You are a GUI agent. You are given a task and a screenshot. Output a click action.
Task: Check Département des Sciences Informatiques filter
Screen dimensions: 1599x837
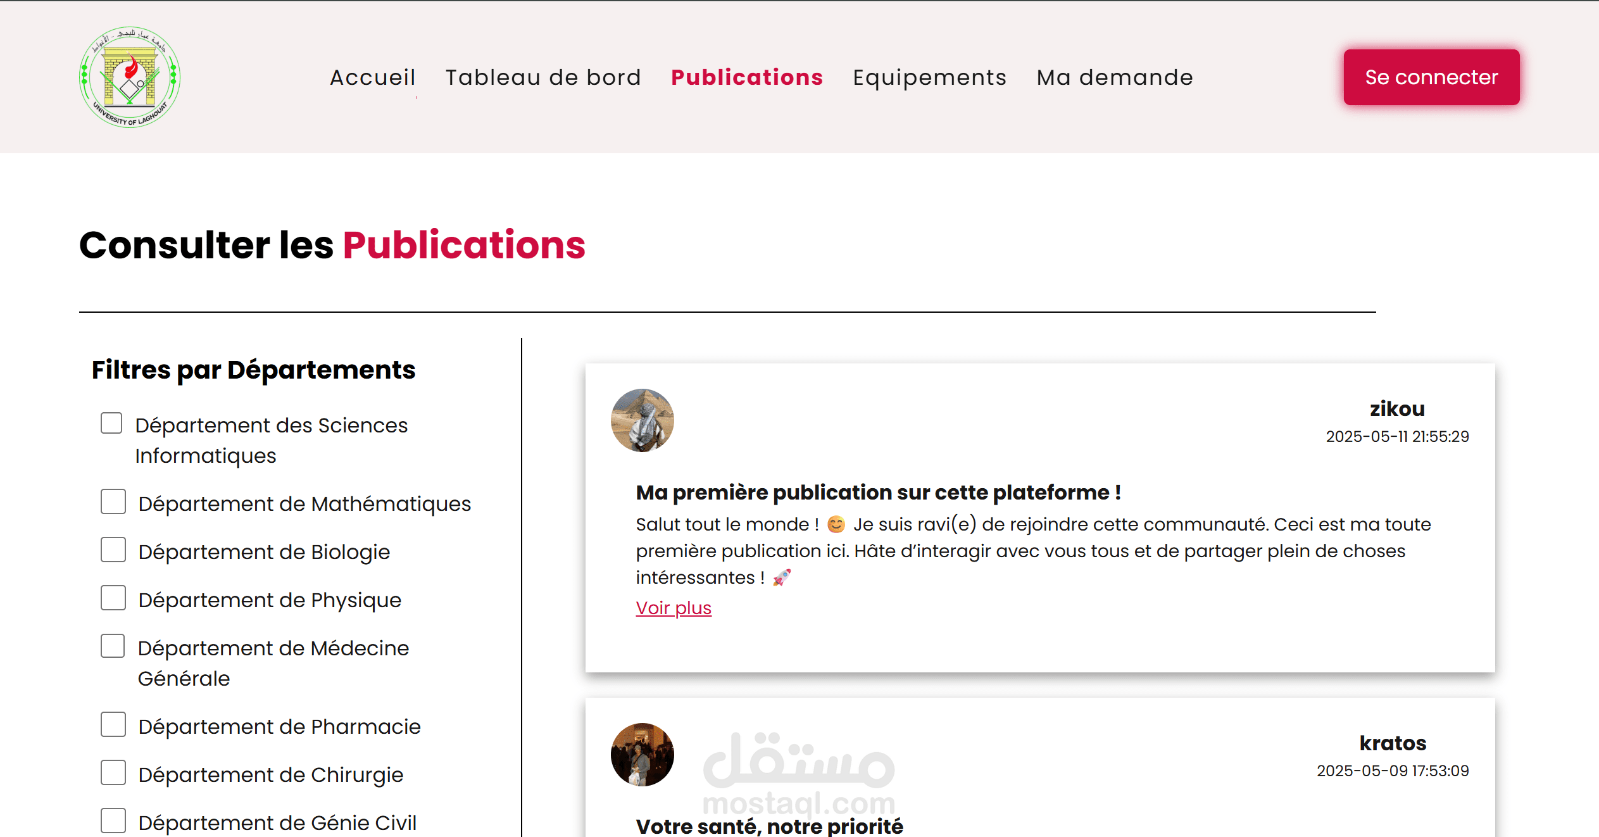click(111, 423)
